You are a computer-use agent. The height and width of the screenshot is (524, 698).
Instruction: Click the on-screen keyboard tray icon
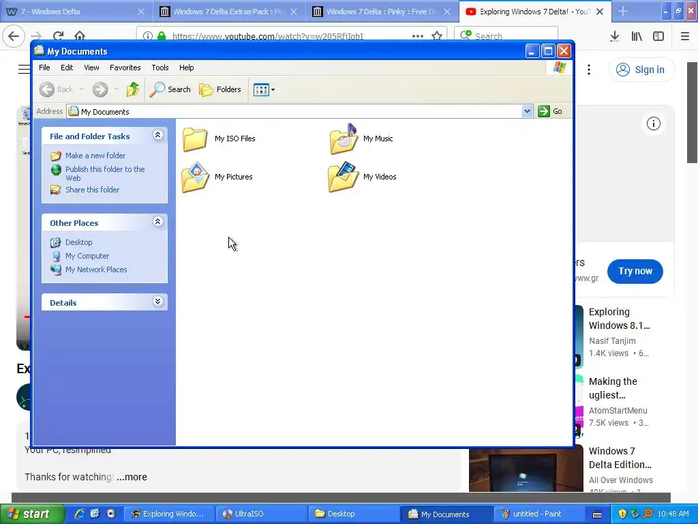[597, 514]
